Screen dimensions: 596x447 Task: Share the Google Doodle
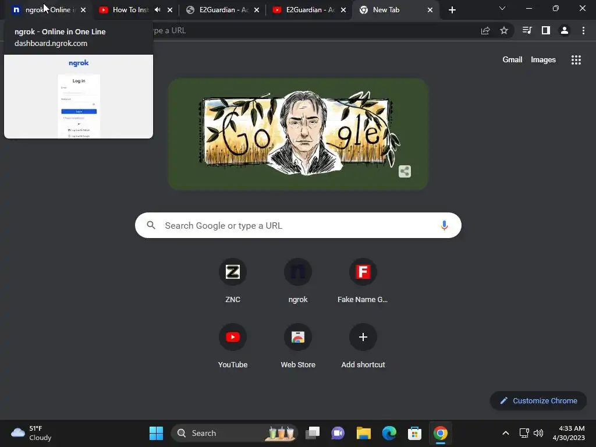coord(405,172)
